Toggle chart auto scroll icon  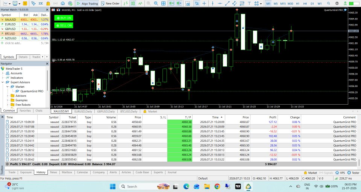point(171,3)
